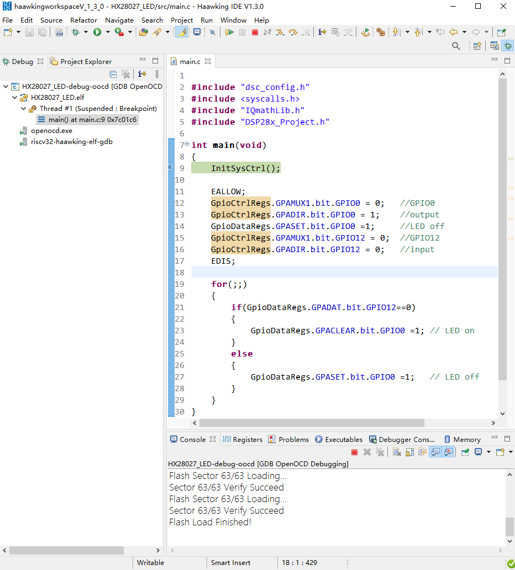515x570 pixels.
Task: Collapse the HX28027_LED.elf tree node
Action: coord(14,98)
